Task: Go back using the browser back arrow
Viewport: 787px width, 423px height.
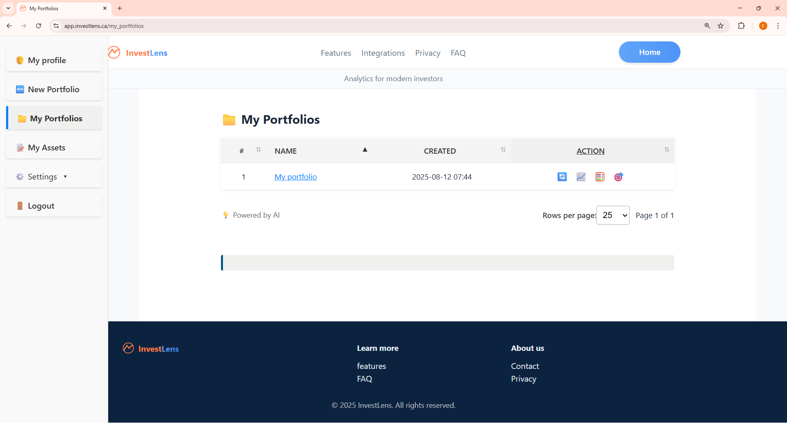Action: click(9, 26)
